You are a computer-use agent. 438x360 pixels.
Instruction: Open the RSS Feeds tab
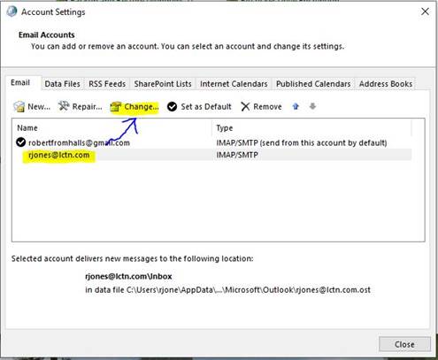point(107,84)
